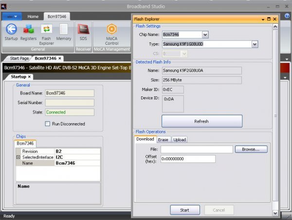The width and height of the screenshot is (292, 220).
Task: Click the Offset hex input field
Action: pos(188,159)
